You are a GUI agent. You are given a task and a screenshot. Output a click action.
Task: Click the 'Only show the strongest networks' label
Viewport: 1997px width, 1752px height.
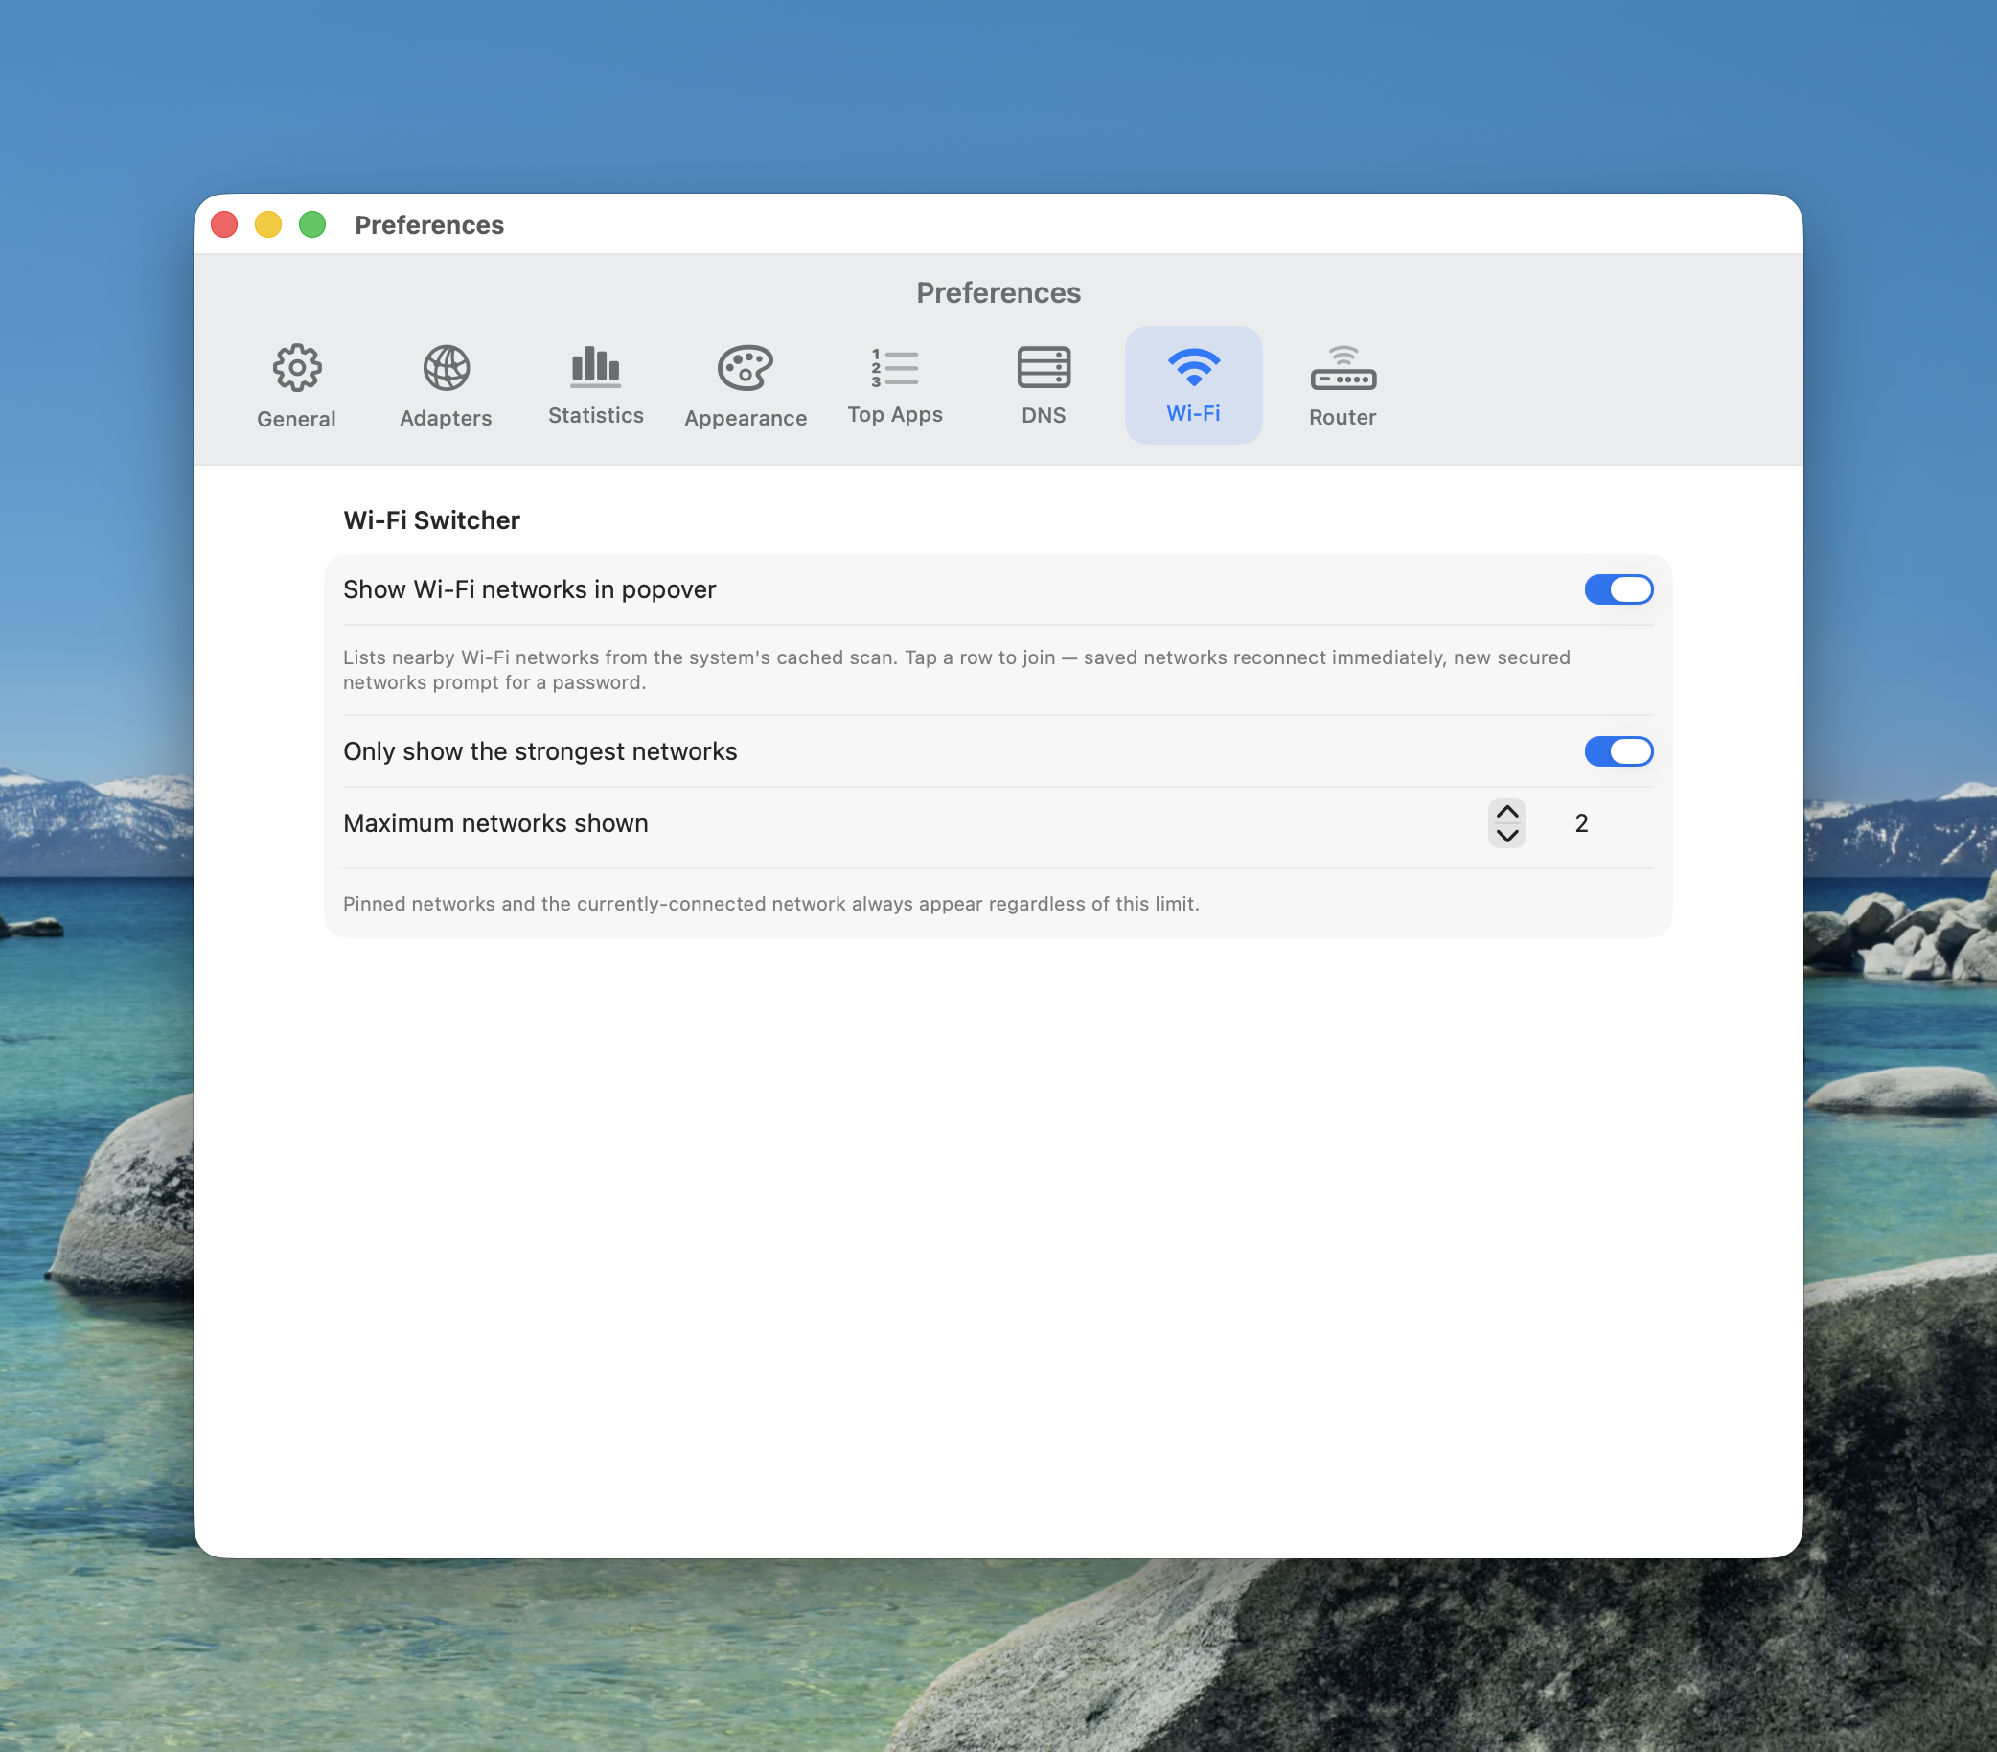(540, 751)
